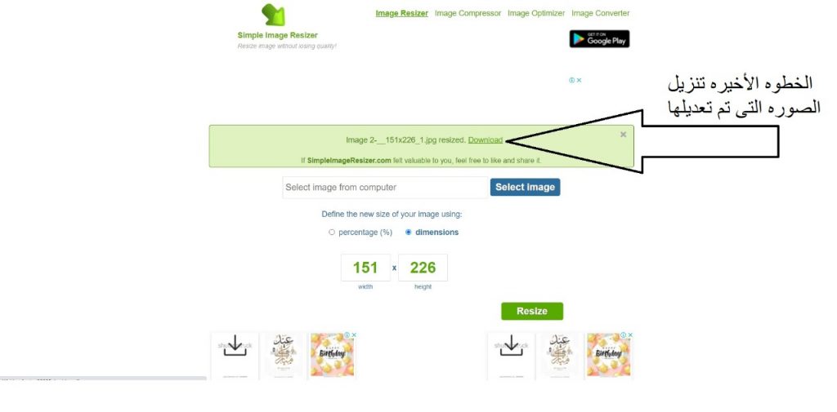Close the green resized notification banner
The image size is (837, 412).
tap(623, 135)
